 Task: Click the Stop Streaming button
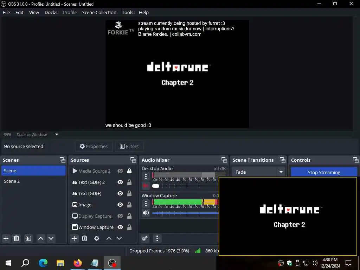click(x=324, y=172)
